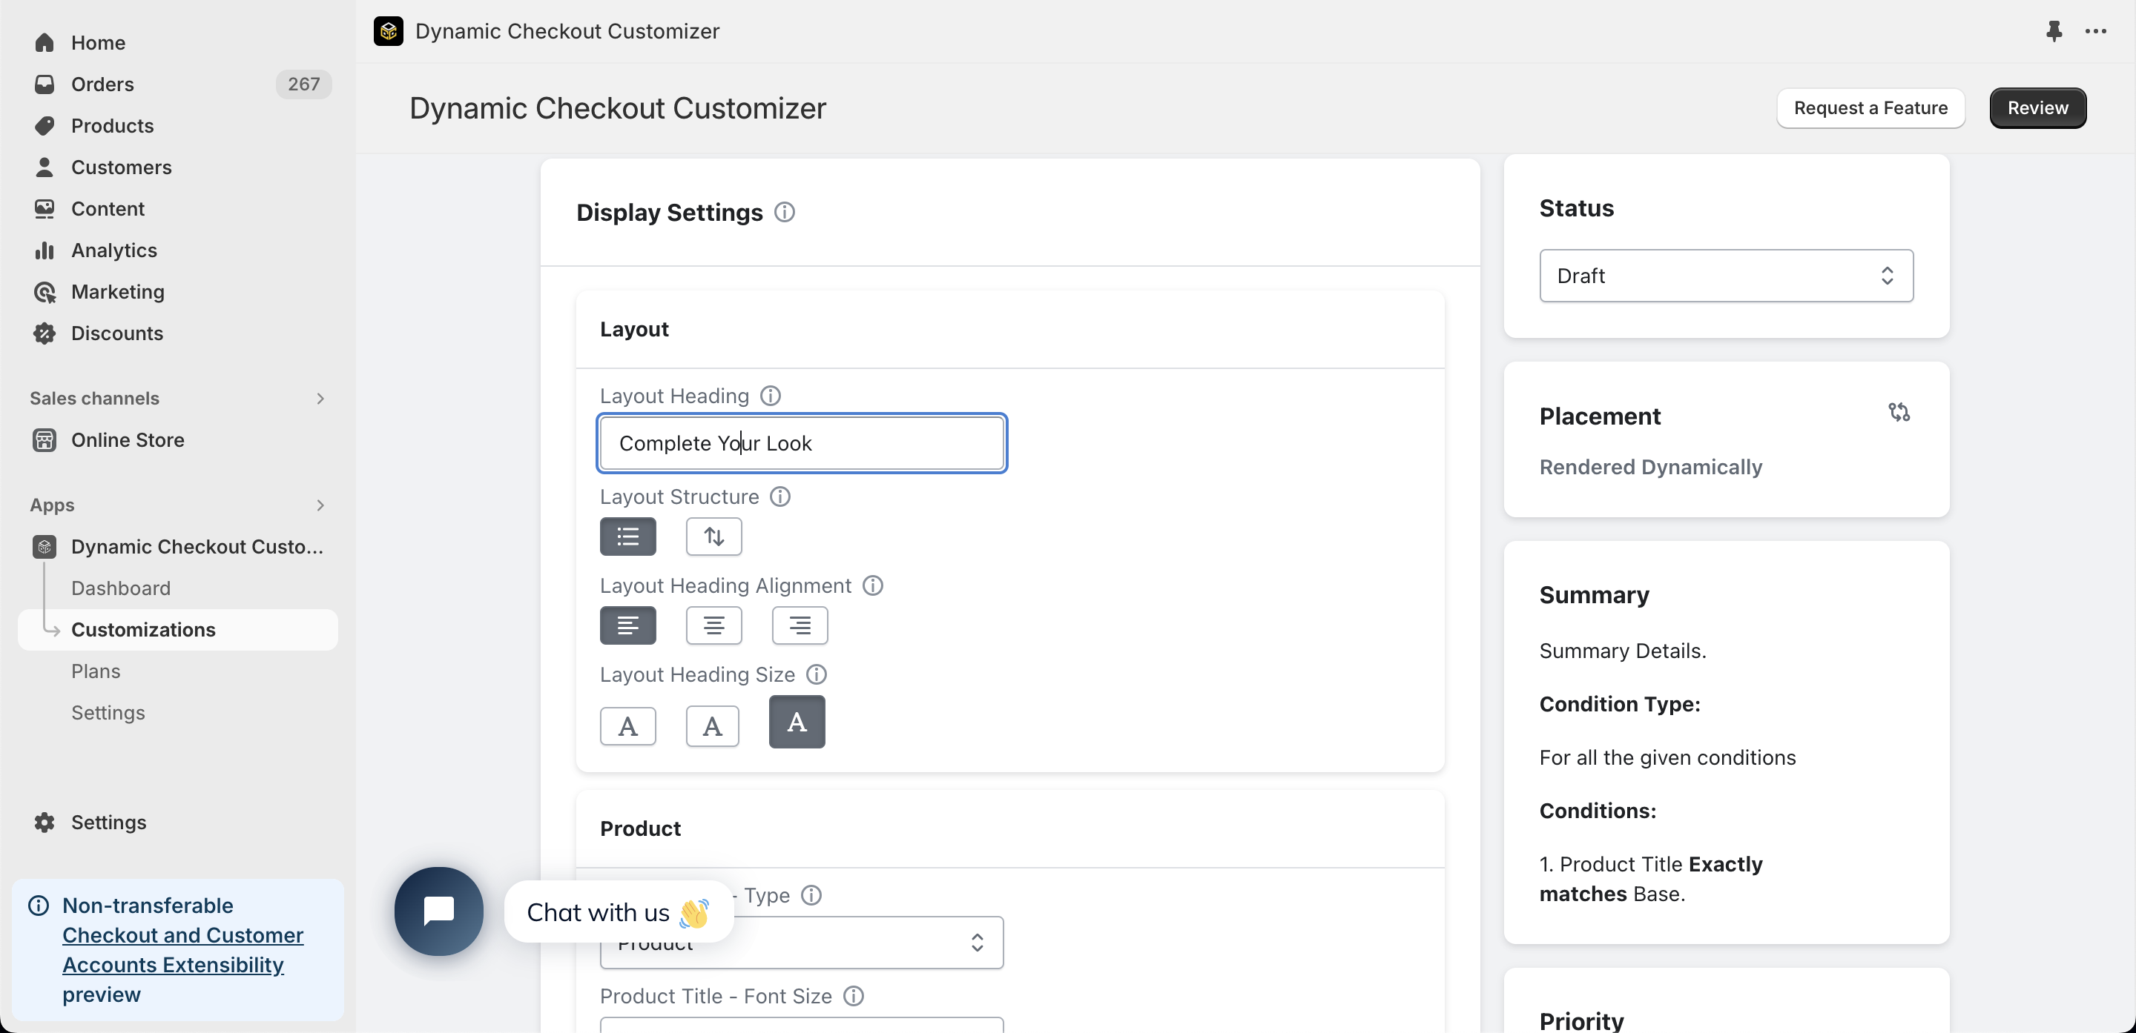The image size is (2136, 1033).
Task: Click the Product Title Font Size info icon
Action: pyautogui.click(x=853, y=995)
